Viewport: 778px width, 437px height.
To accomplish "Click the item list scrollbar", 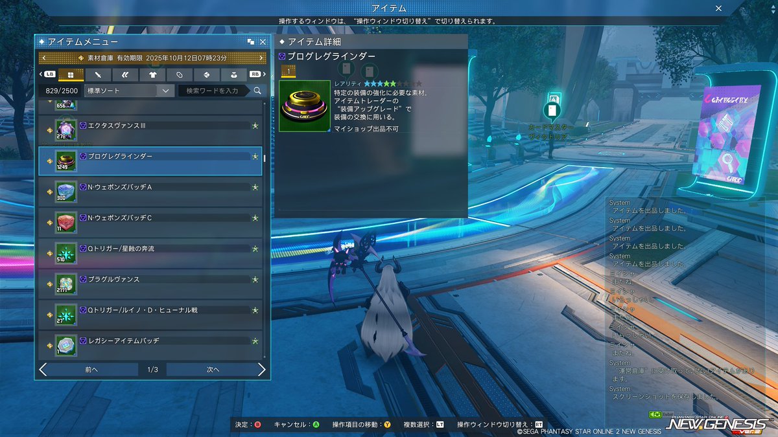I will point(265,158).
